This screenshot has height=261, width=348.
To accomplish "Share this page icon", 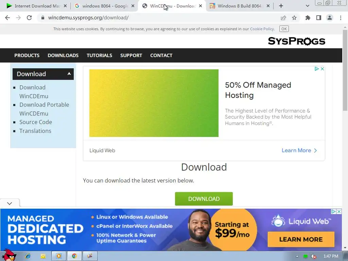I will [x=283, y=18].
